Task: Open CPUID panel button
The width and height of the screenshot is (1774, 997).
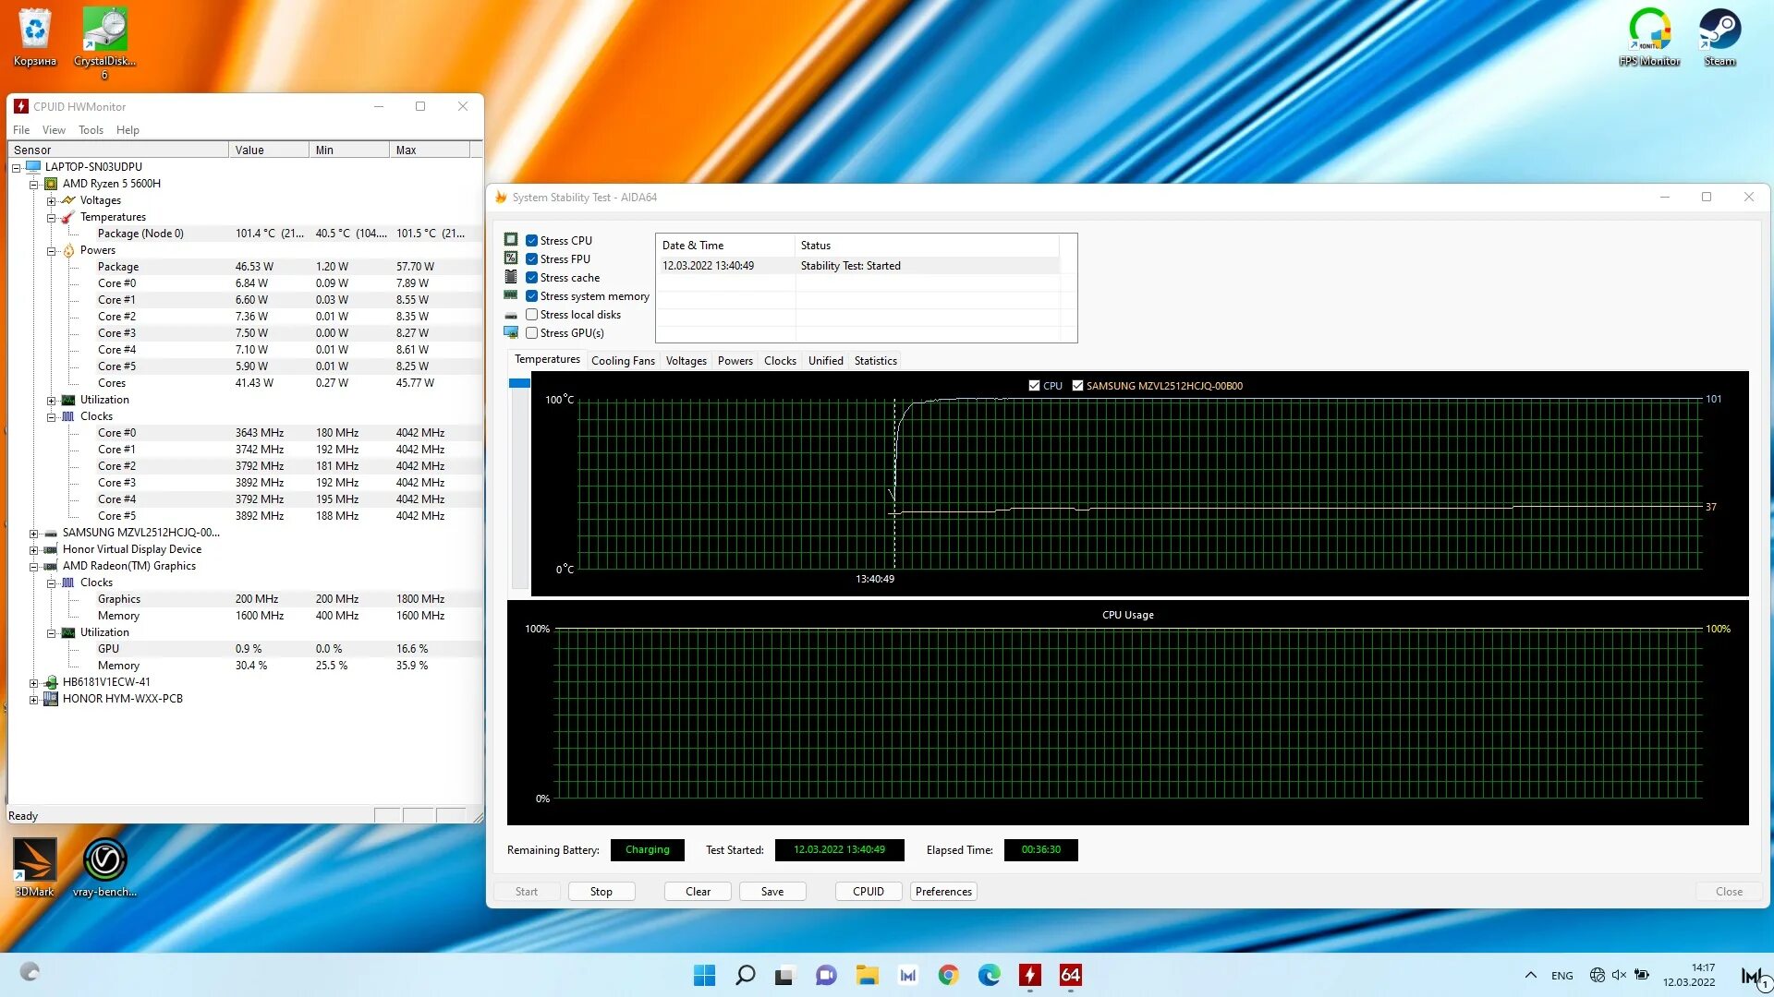Action: (869, 891)
